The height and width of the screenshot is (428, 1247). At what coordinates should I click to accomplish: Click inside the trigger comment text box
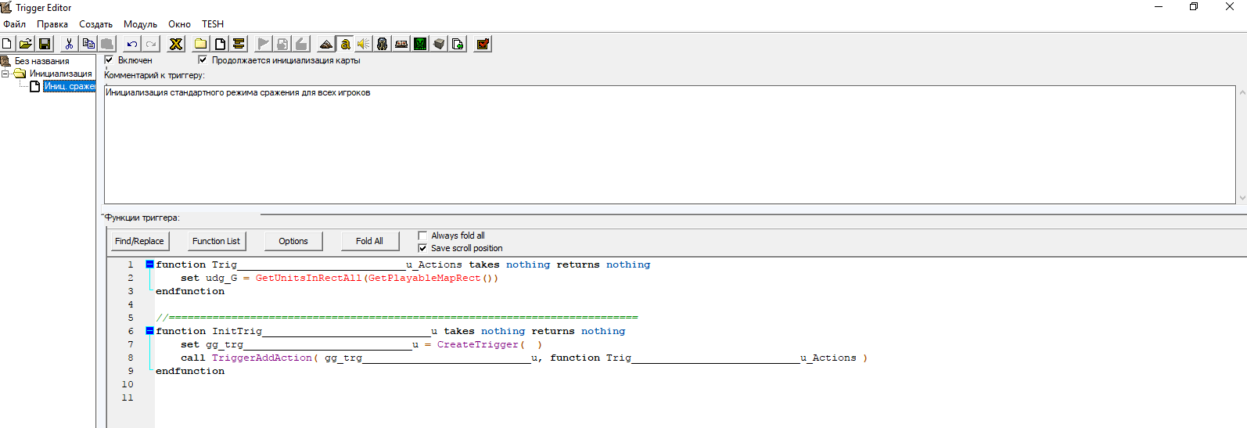(670, 145)
